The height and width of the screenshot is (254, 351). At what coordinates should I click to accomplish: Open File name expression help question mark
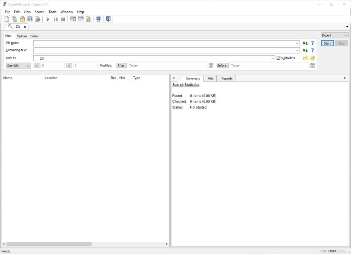(x=313, y=43)
